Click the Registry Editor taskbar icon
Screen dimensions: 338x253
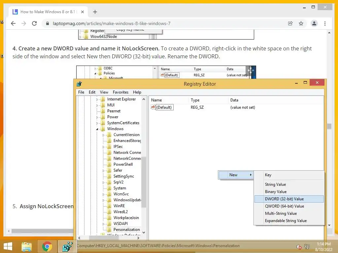[x=67, y=246]
